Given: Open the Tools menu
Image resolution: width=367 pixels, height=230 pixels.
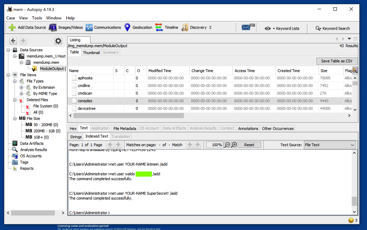Looking at the screenshot, I should (37, 18).
